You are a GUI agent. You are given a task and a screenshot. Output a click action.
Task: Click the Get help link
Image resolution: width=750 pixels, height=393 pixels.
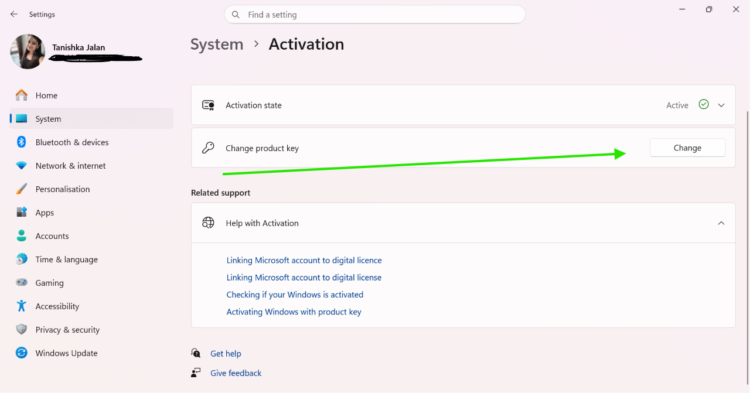coord(226,354)
